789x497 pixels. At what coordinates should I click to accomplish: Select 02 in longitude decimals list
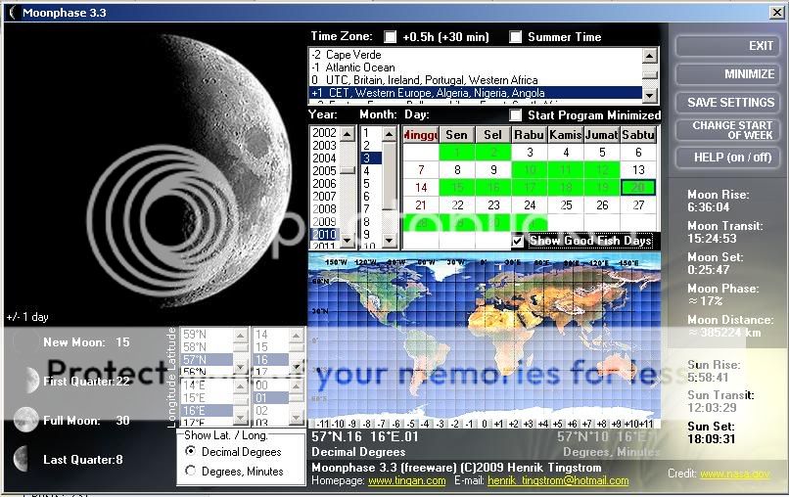tap(271, 411)
